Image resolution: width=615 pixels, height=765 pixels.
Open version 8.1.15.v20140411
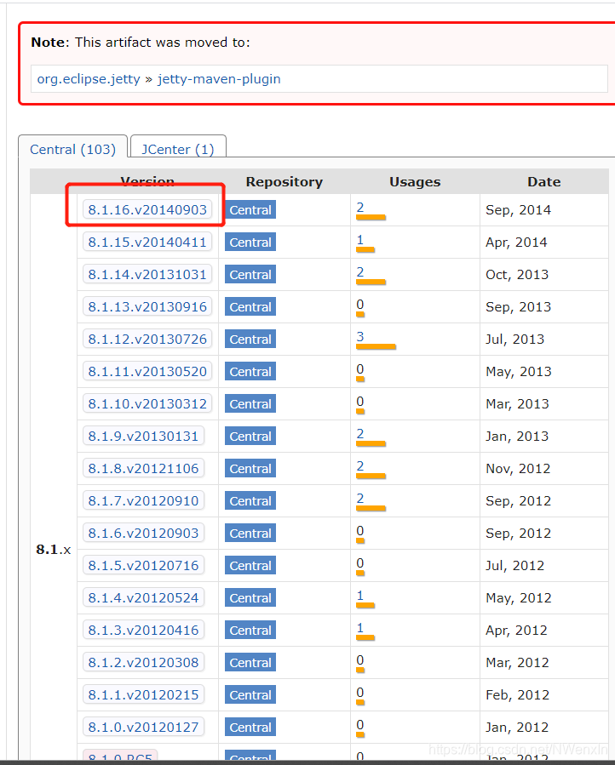pyautogui.click(x=147, y=242)
